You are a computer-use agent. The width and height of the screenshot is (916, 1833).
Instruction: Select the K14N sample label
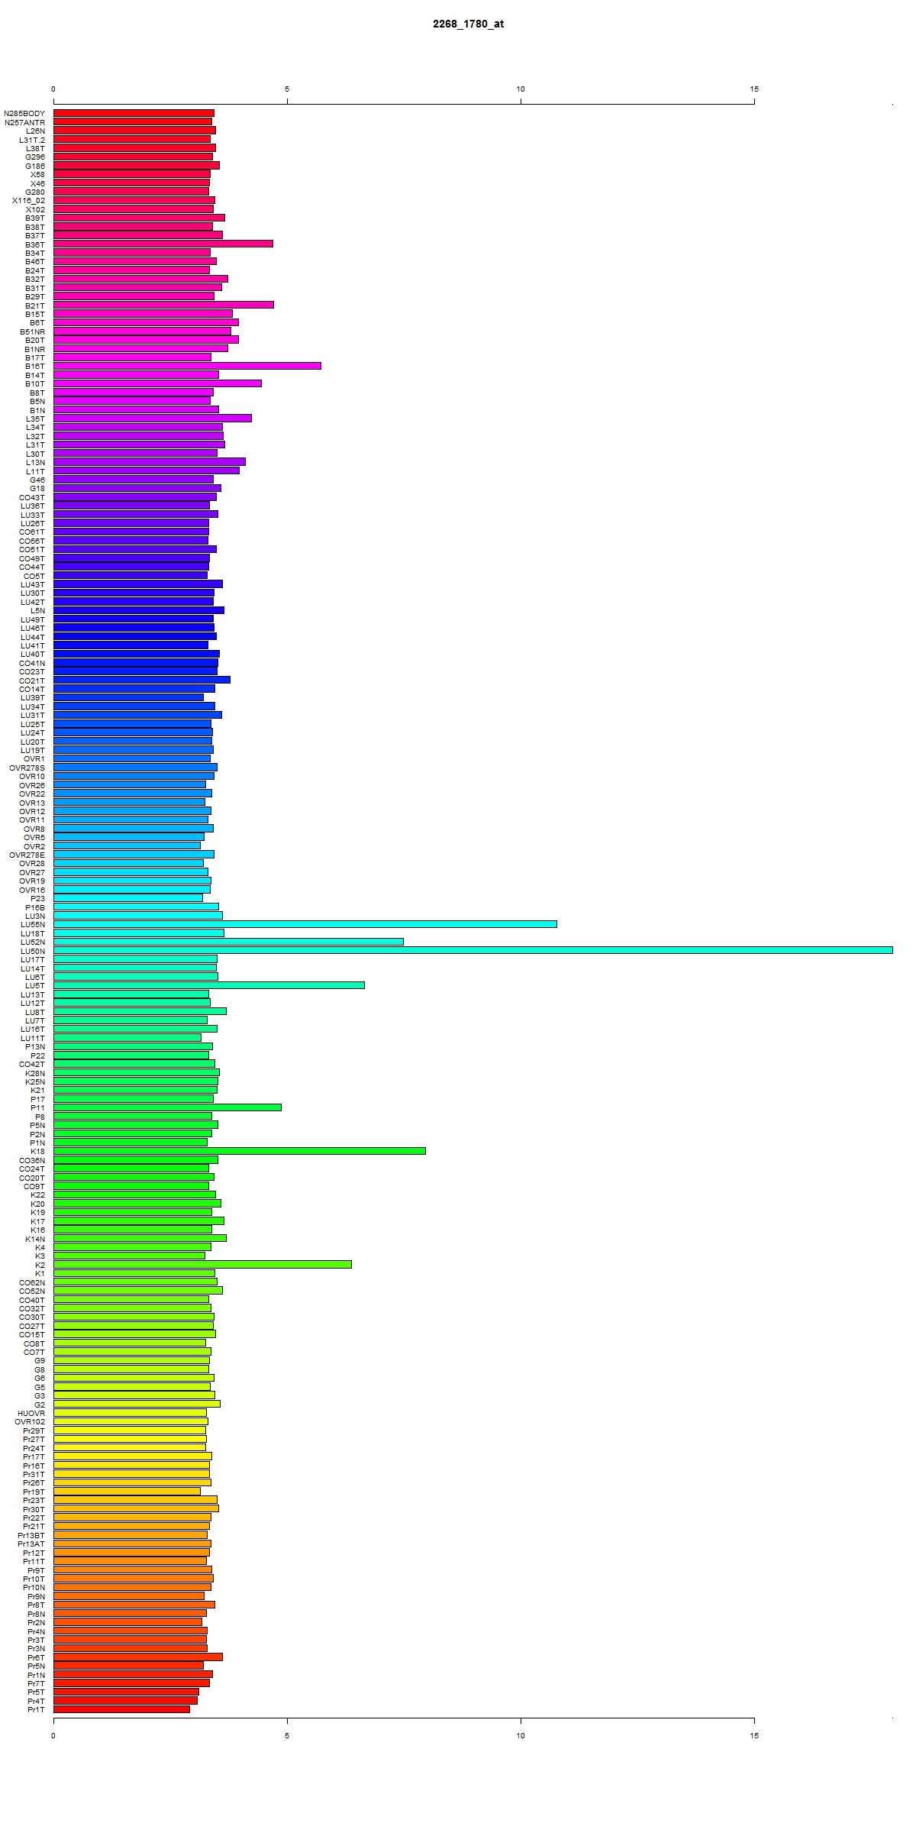[x=35, y=1240]
